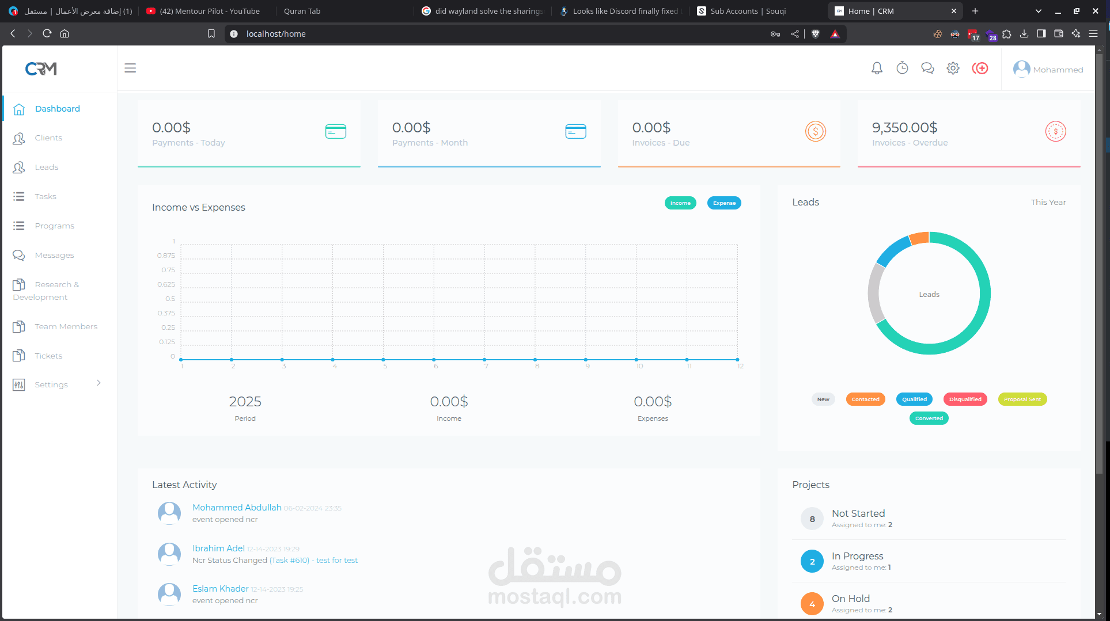Click the 9,350.00$ overdue amount
Screen dimensions: 1110x621
(x=904, y=128)
